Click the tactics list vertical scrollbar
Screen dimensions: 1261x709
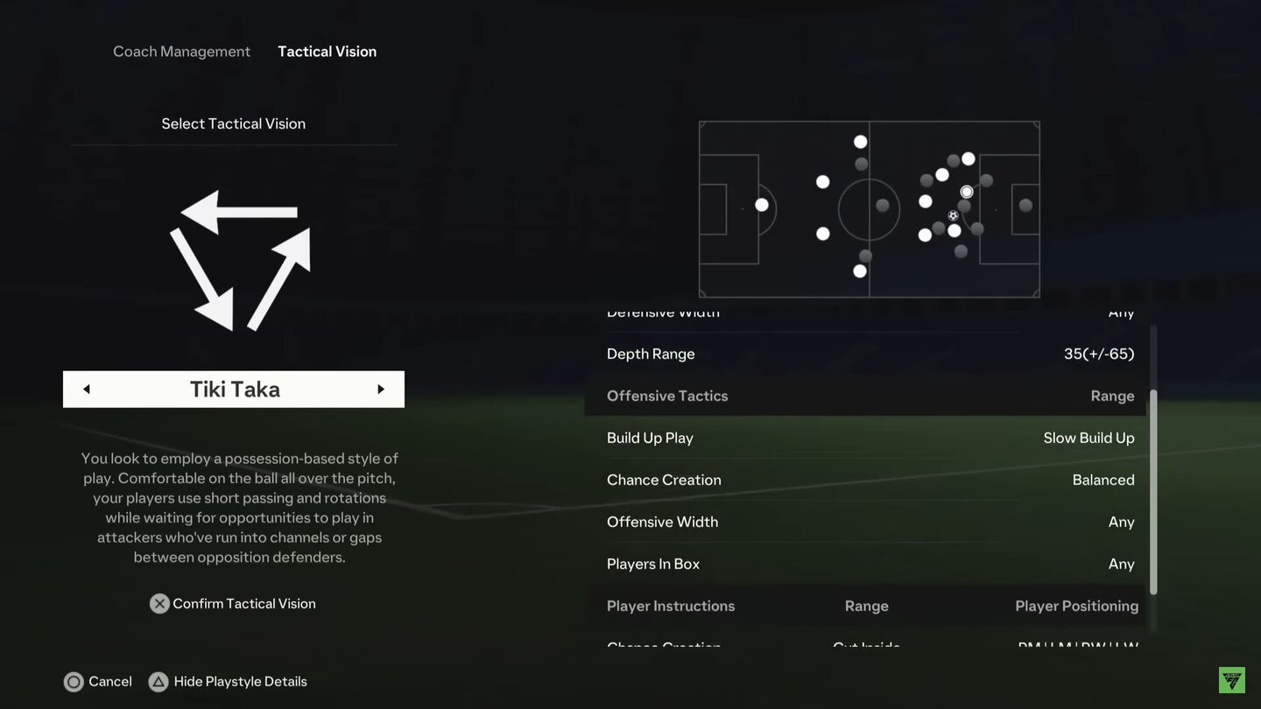(1153, 490)
